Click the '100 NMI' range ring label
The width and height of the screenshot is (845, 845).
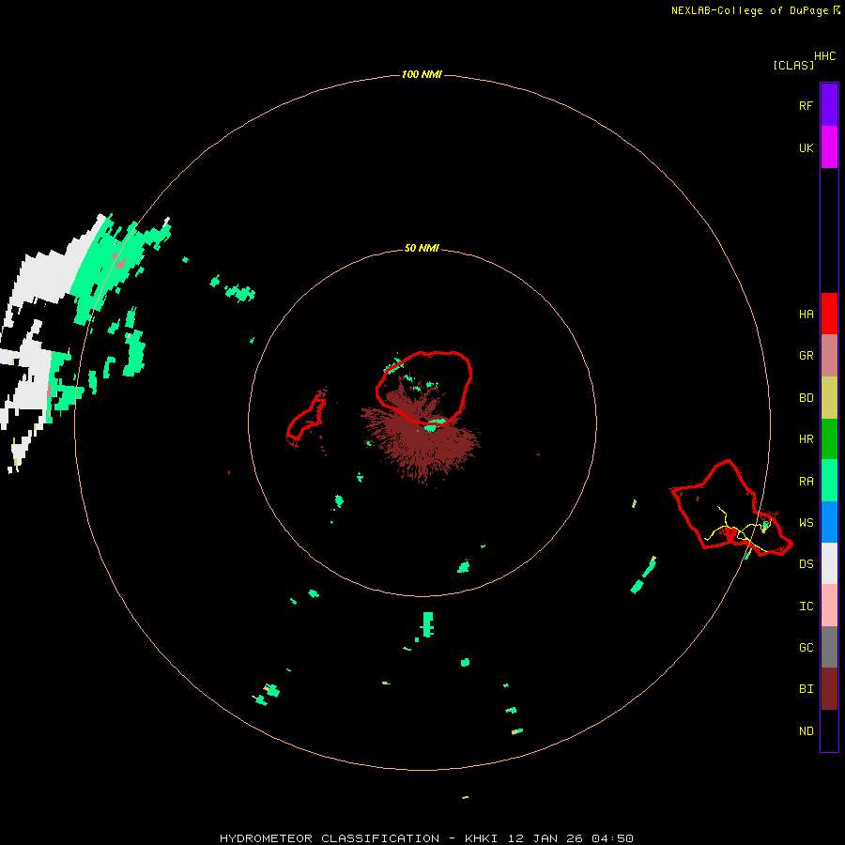(x=422, y=74)
